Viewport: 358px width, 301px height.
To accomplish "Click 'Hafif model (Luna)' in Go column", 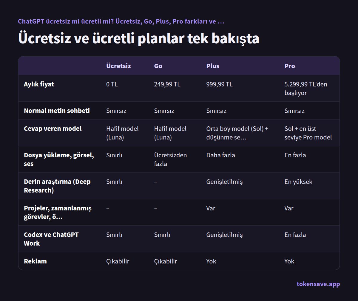I will click(x=170, y=133).
